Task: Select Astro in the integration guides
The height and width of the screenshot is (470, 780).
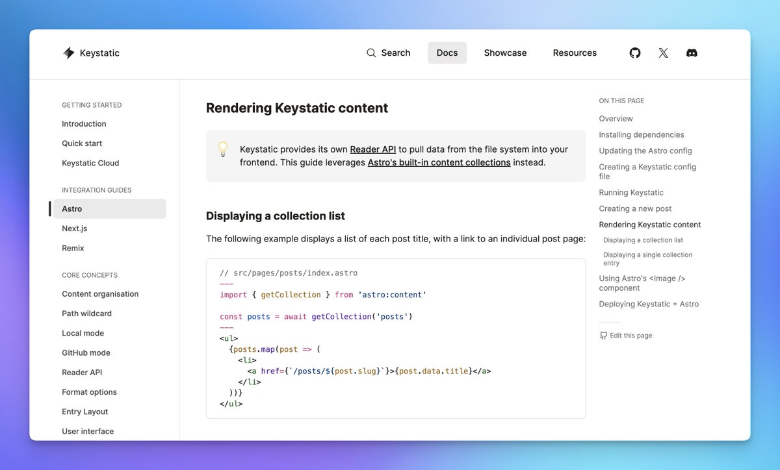Action: [x=71, y=208]
